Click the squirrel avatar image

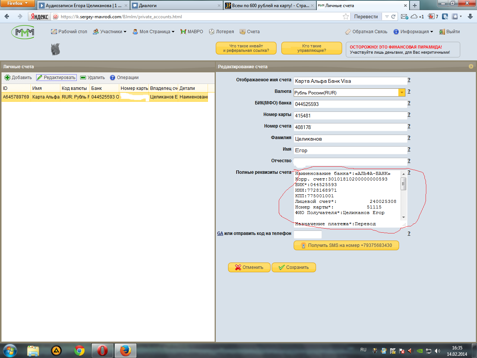click(56, 49)
